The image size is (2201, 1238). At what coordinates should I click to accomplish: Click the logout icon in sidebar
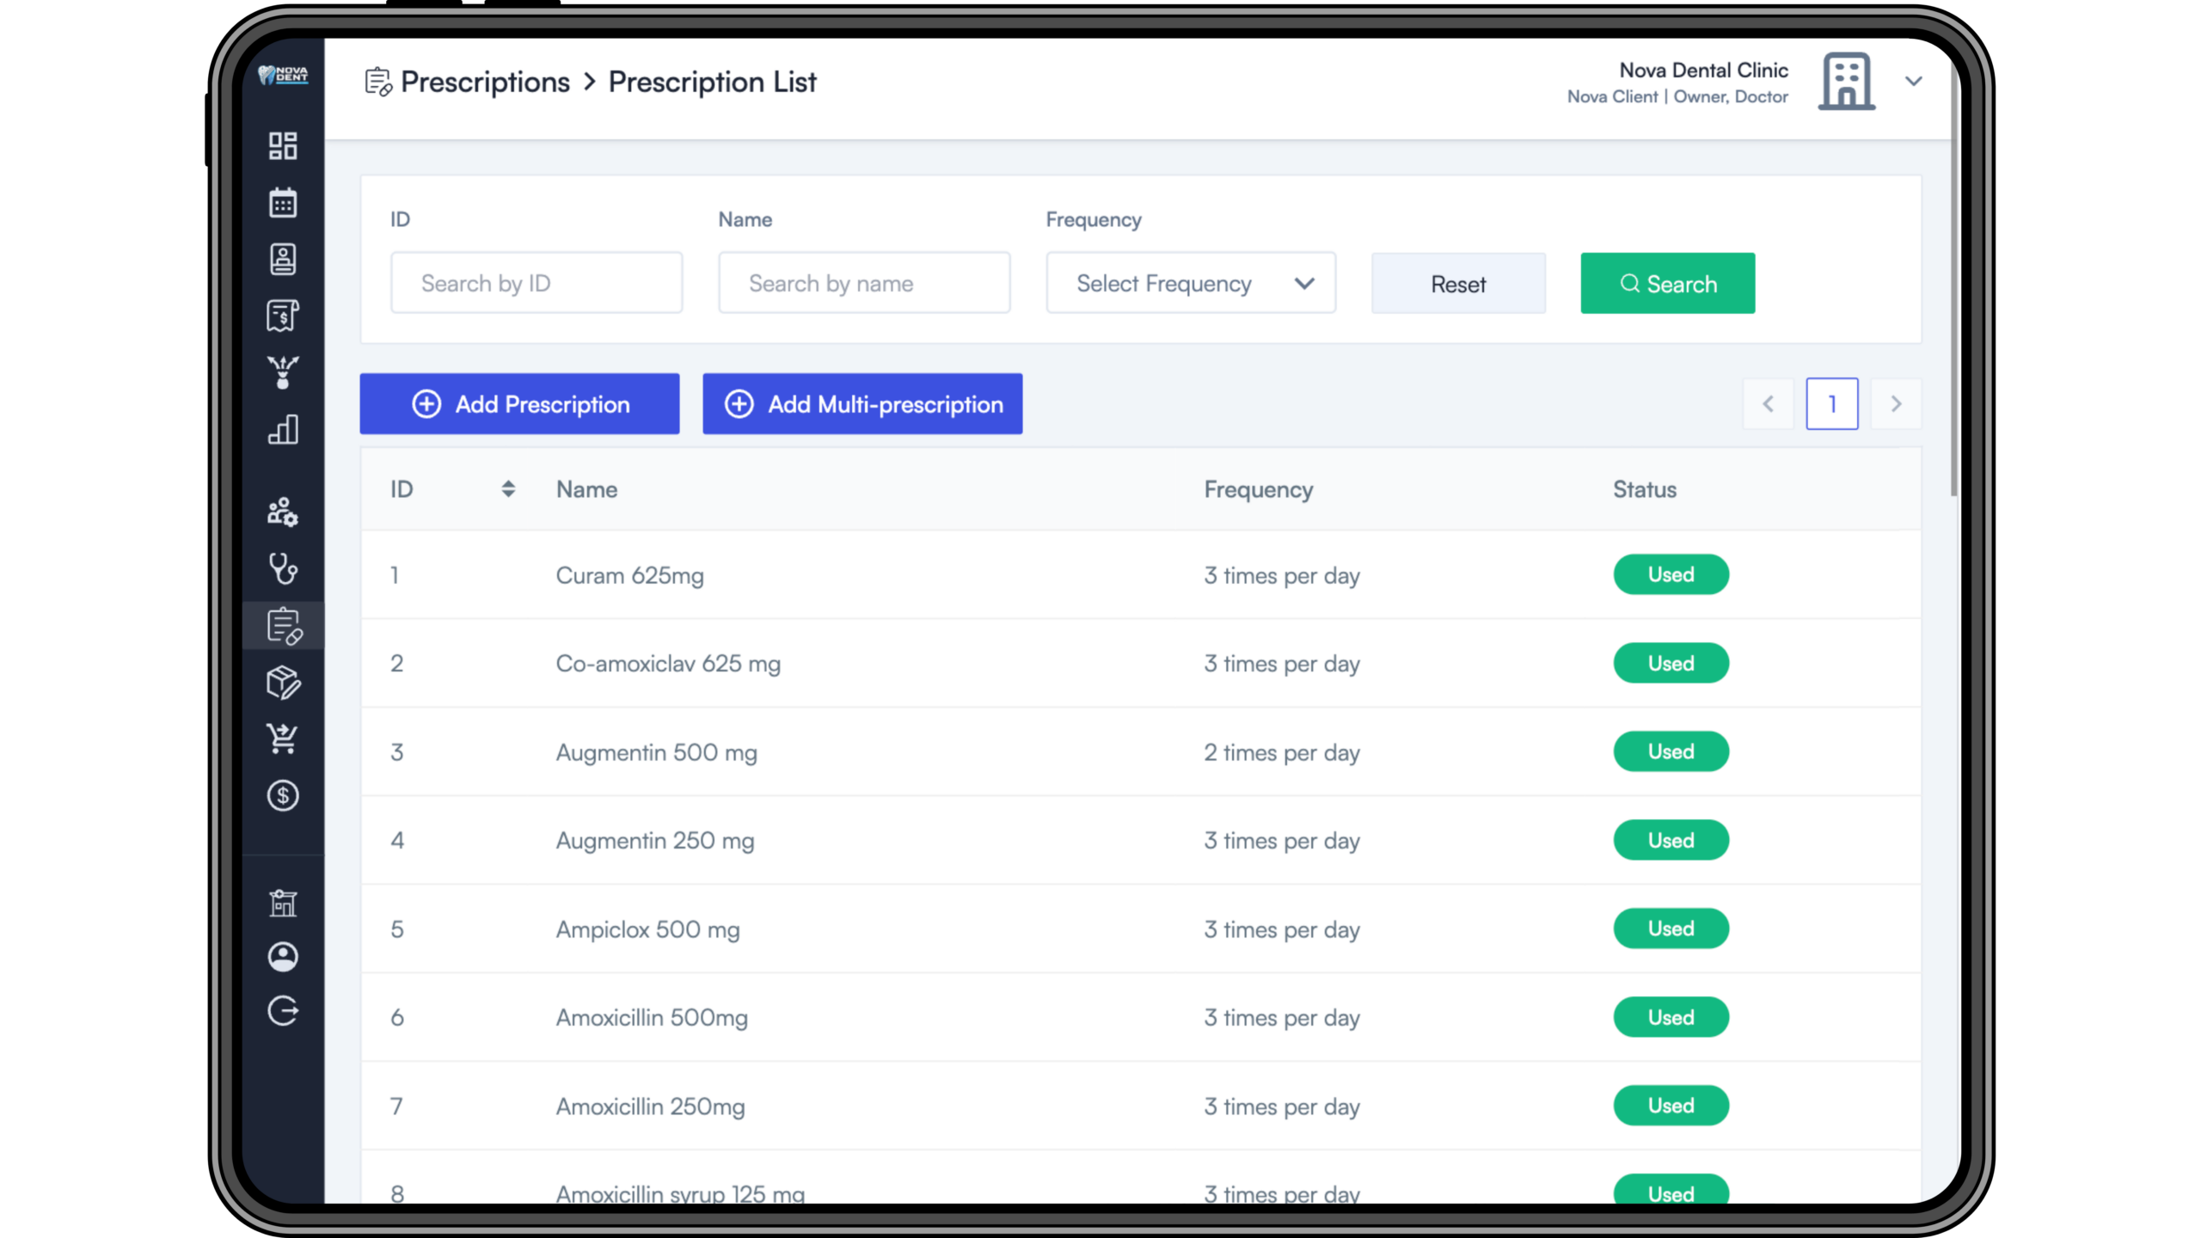coord(283,1011)
